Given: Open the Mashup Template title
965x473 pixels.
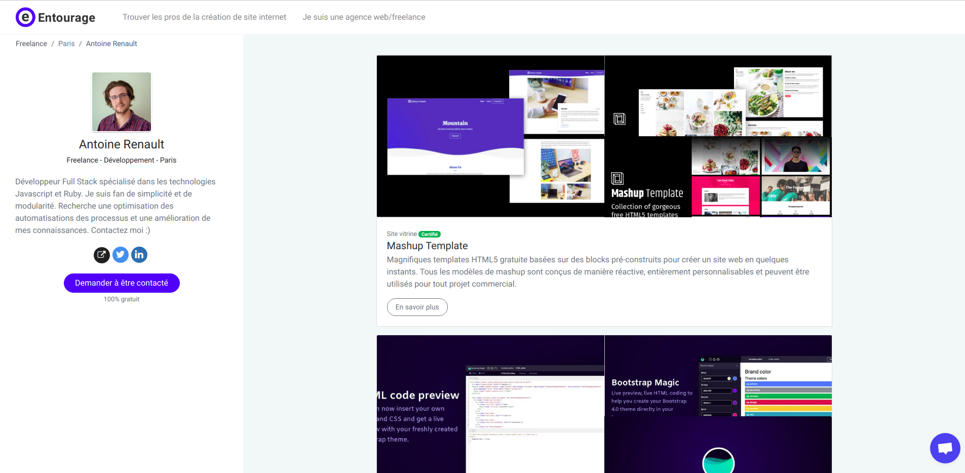Looking at the screenshot, I should click(427, 246).
